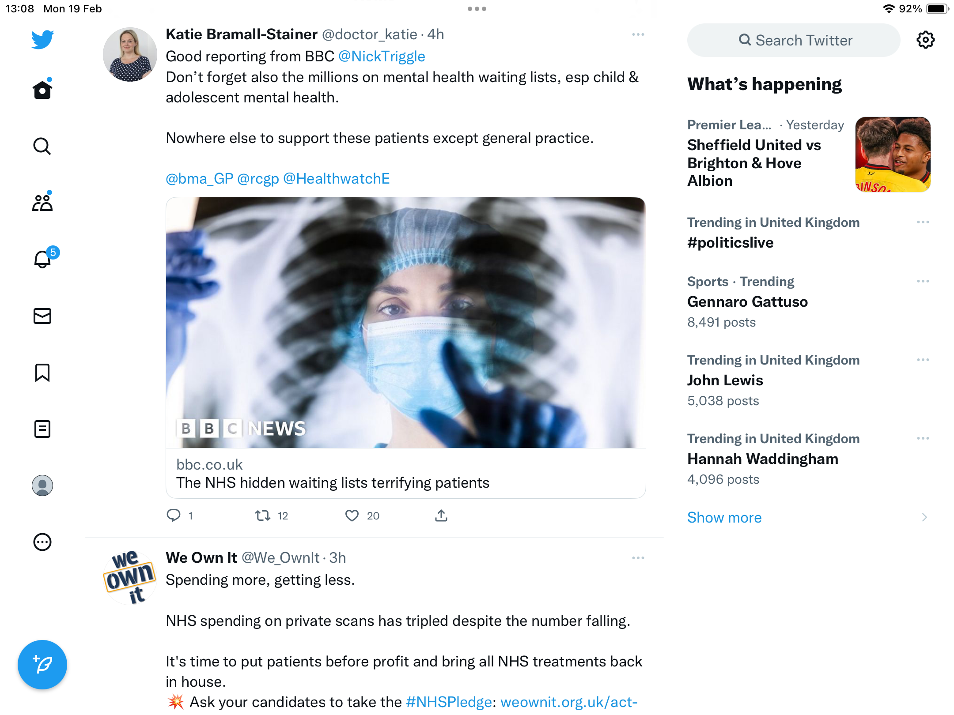Open the Communities people icon

(42, 202)
